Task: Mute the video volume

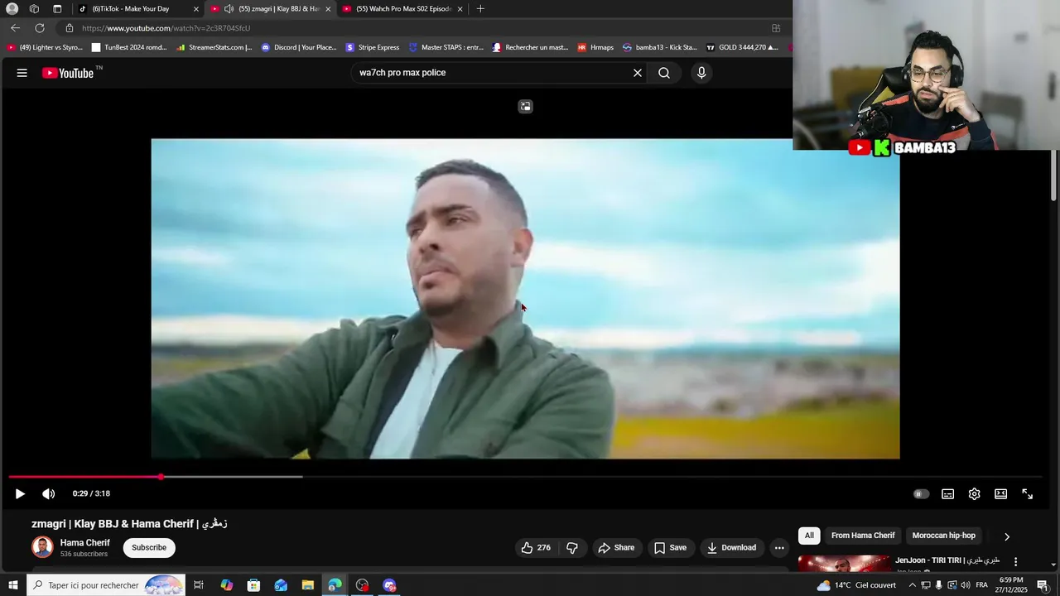Action: click(x=49, y=493)
